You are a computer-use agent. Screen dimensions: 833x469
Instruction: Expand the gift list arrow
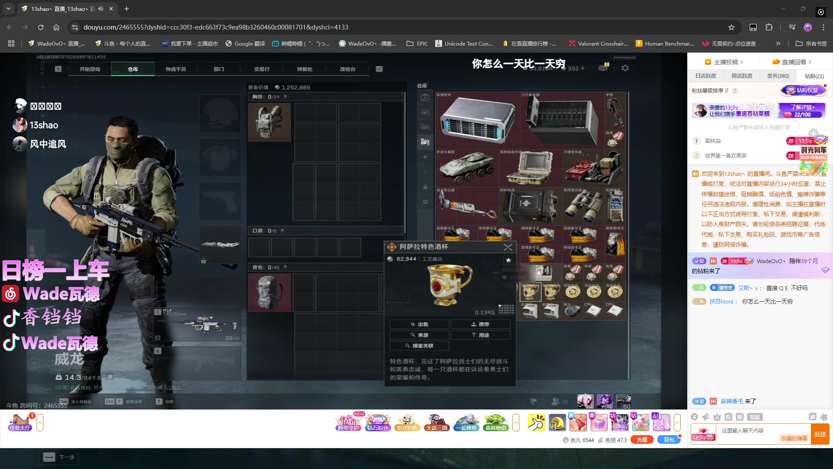pos(677,422)
